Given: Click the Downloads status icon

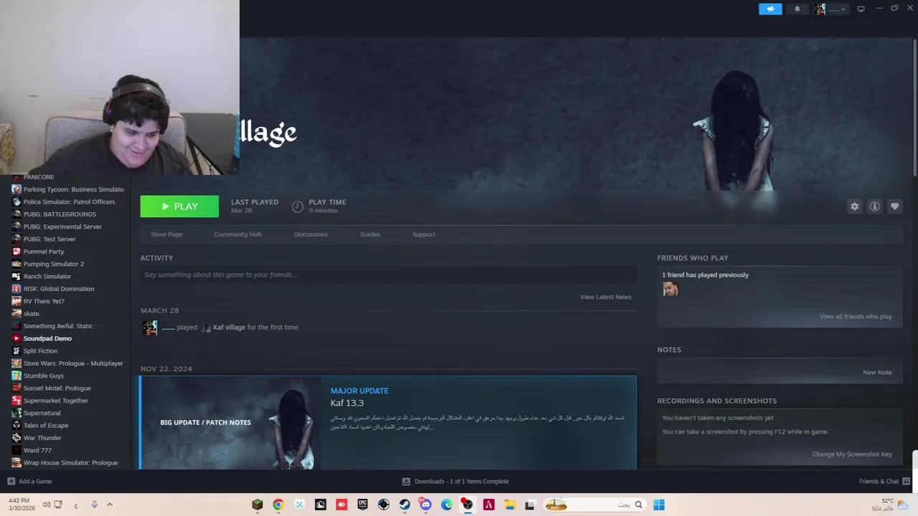Looking at the screenshot, I should (406, 482).
